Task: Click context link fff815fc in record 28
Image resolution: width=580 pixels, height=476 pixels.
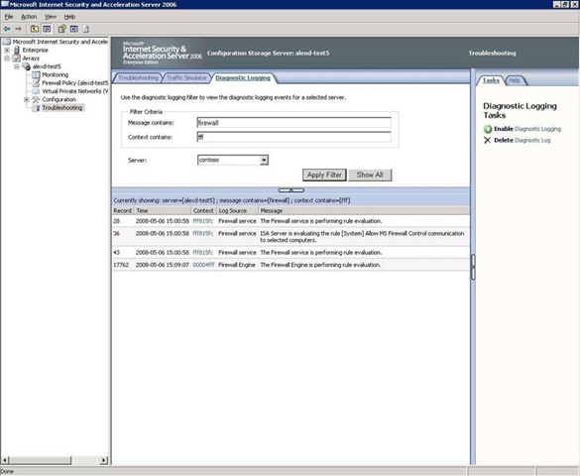Action: tap(202, 221)
